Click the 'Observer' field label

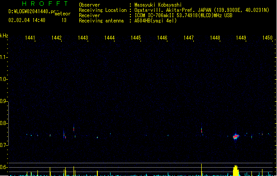pyautogui.click(x=89, y=5)
